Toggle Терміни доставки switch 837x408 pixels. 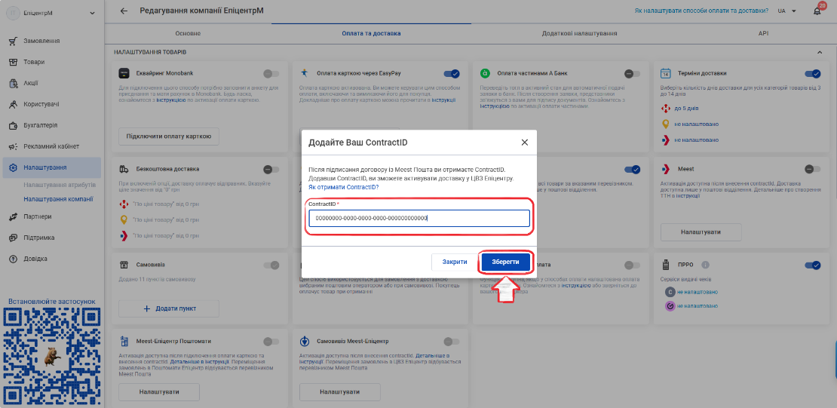[x=812, y=74]
